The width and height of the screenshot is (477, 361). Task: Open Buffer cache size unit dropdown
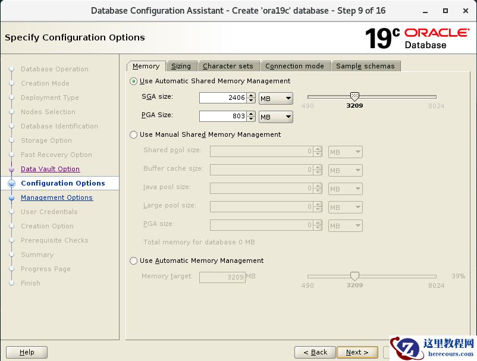tap(346, 170)
